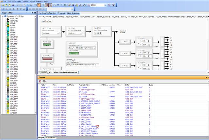Screen dimensions: 209x140
Task: Open the ROUTING_MATRIX register tab
Action: pyautogui.click(x=72, y=17)
